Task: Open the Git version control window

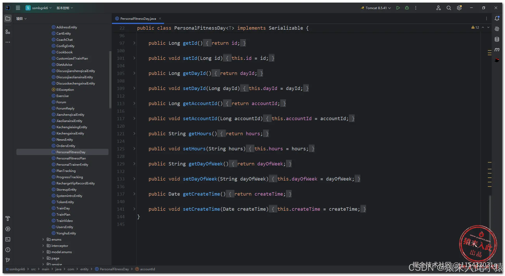Action: click(8, 260)
